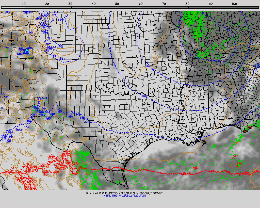Click the cloud scale label 30
This screenshot has width=260, height=208.
pyautogui.click(x=71, y=4)
